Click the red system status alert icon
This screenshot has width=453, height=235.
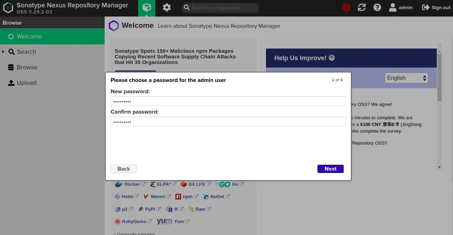(346, 8)
